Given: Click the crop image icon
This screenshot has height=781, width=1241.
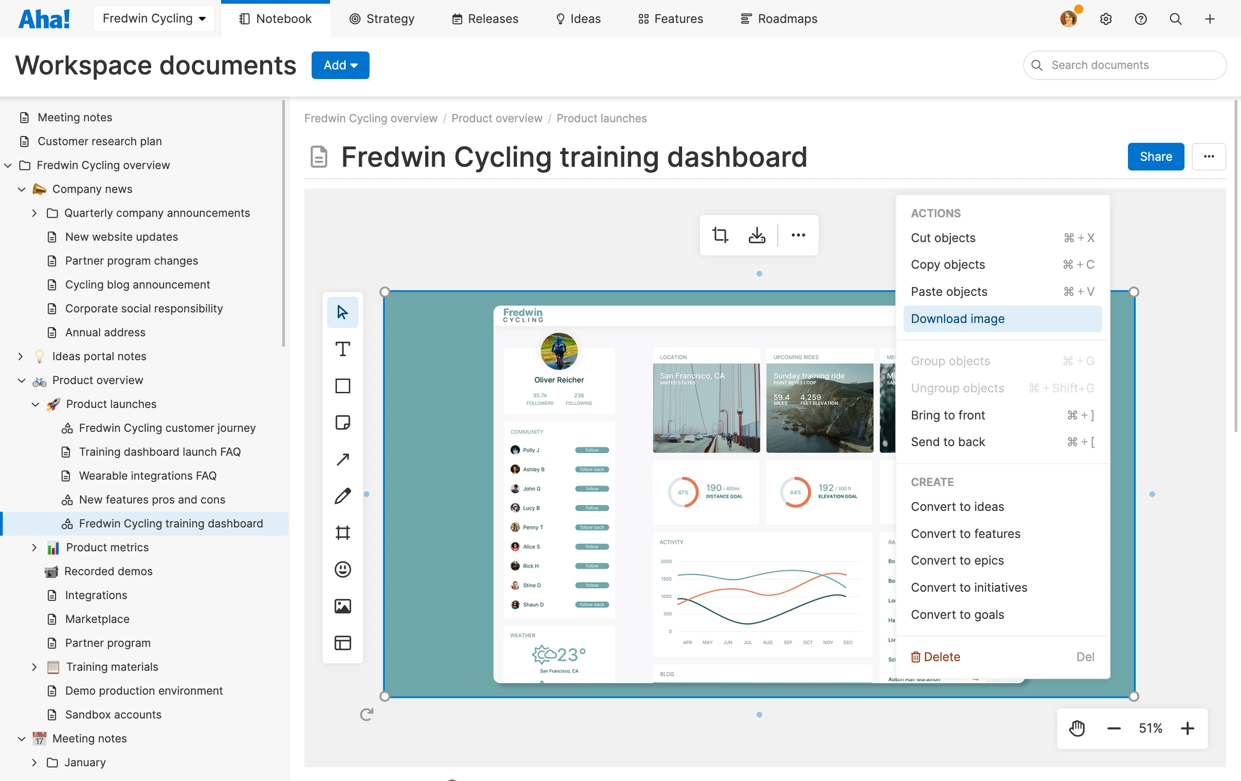Looking at the screenshot, I should pos(719,235).
